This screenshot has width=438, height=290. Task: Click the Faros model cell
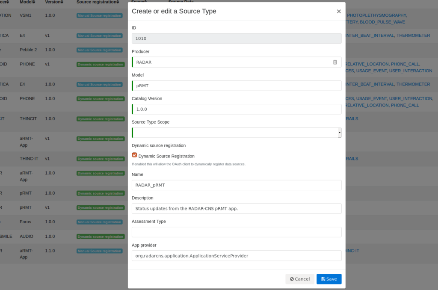tap(25, 222)
